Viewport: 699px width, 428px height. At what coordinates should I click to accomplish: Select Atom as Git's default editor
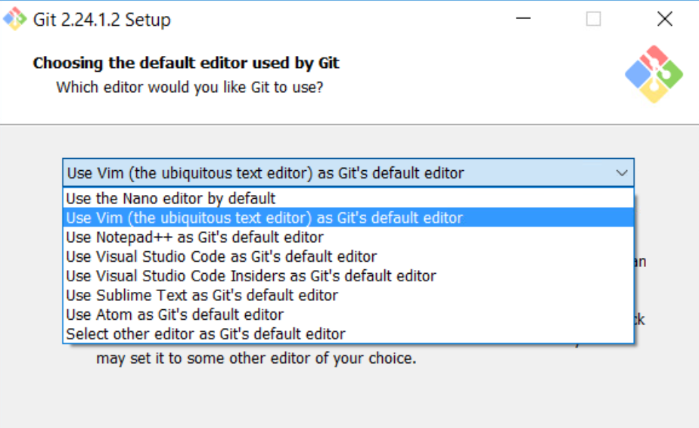coord(175,315)
